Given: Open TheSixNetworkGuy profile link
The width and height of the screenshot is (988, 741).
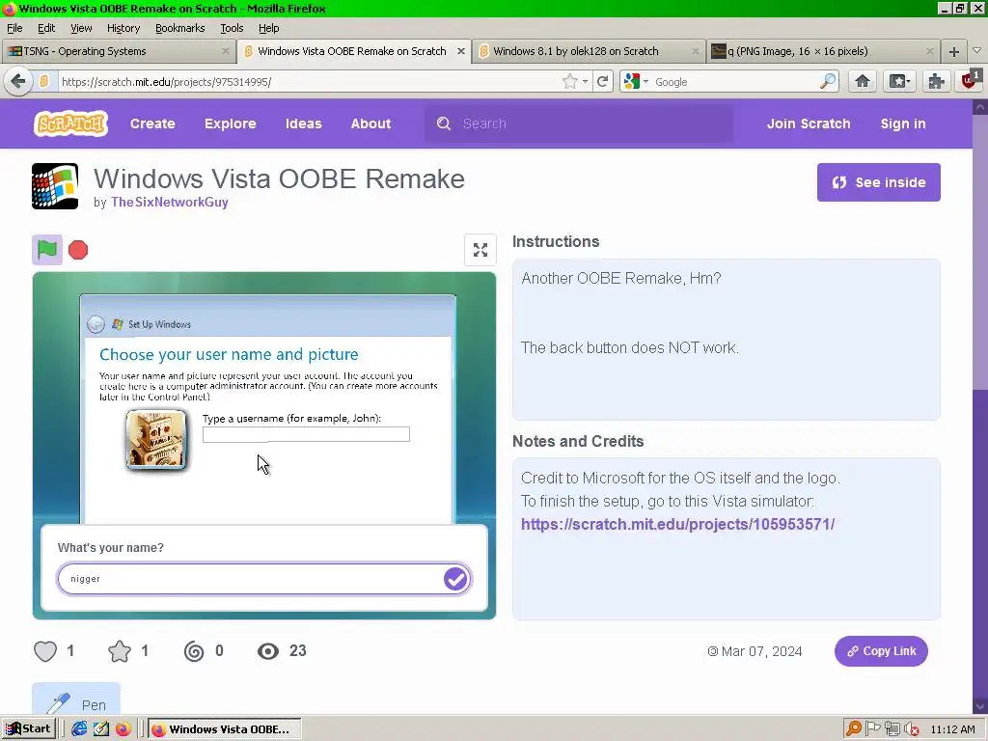Looking at the screenshot, I should click(x=170, y=203).
